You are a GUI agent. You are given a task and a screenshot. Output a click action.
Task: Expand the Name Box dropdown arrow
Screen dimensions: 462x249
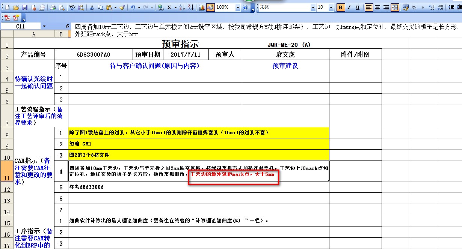click(x=44, y=26)
